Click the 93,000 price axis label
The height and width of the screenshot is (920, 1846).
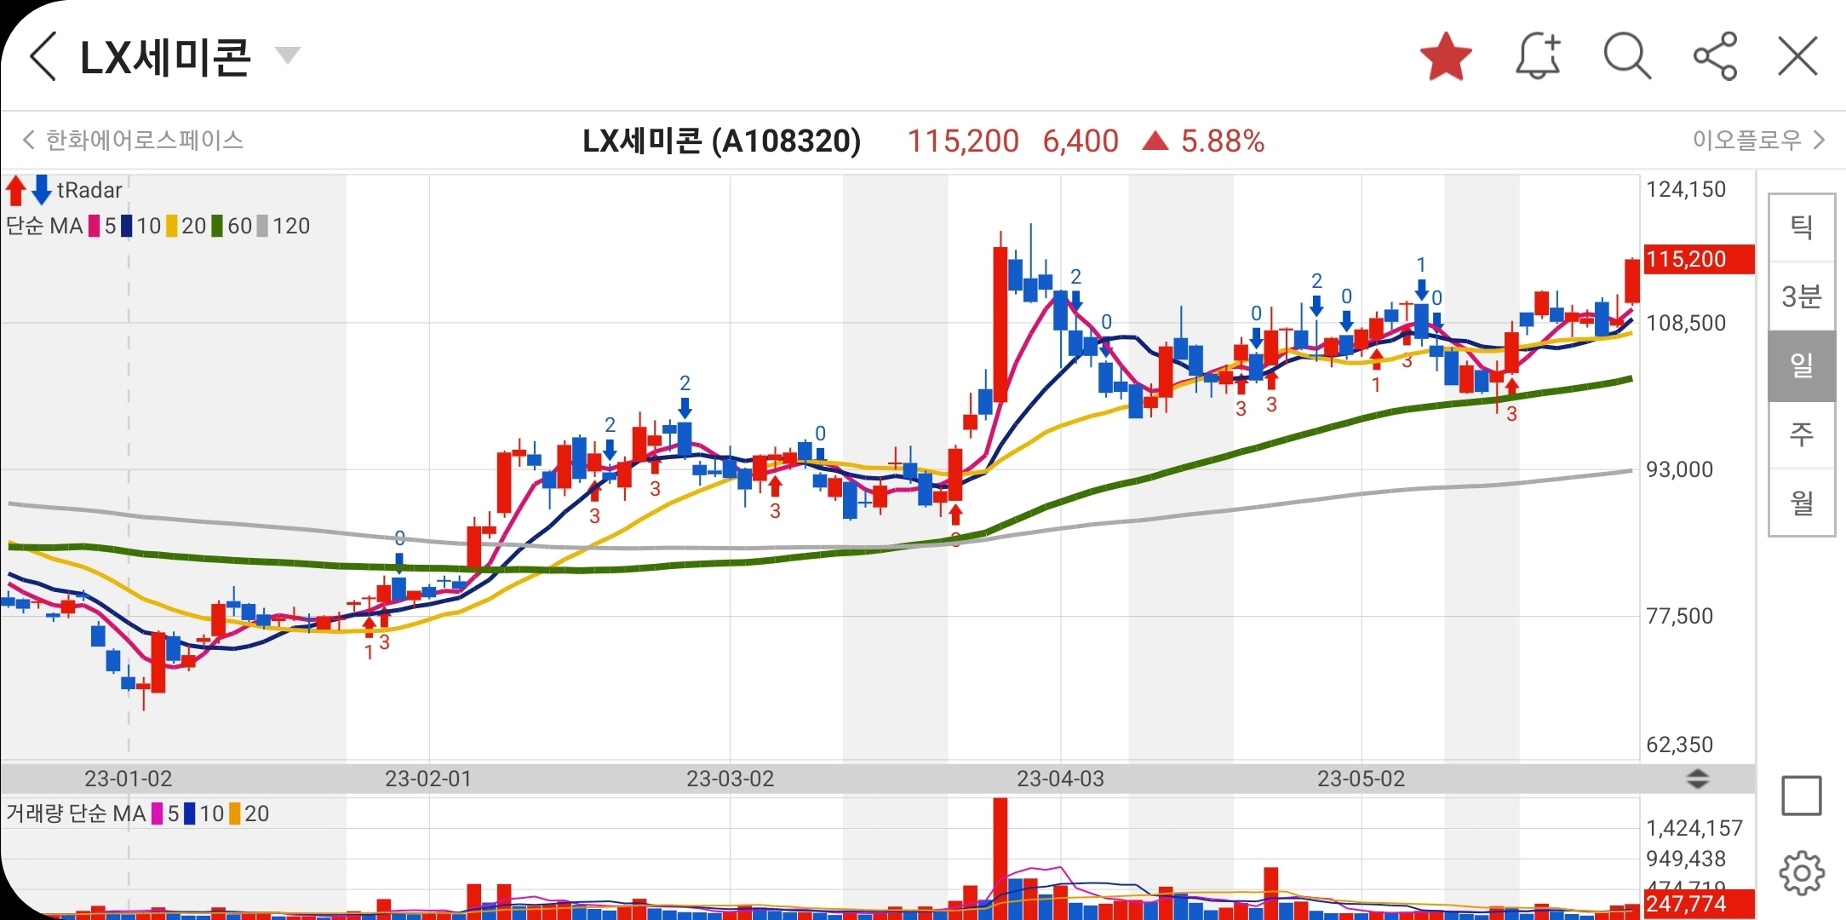(x=1679, y=469)
